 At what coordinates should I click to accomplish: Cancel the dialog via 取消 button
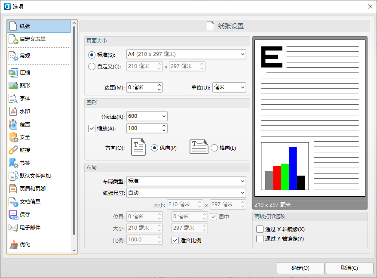tap(349, 268)
